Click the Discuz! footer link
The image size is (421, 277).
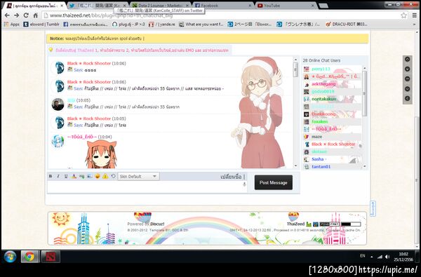(x=157, y=224)
